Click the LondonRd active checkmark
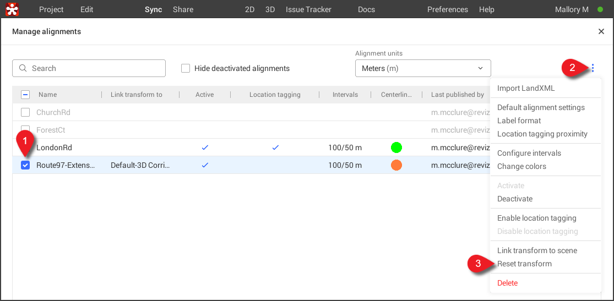The height and width of the screenshot is (301, 614). [x=205, y=147]
